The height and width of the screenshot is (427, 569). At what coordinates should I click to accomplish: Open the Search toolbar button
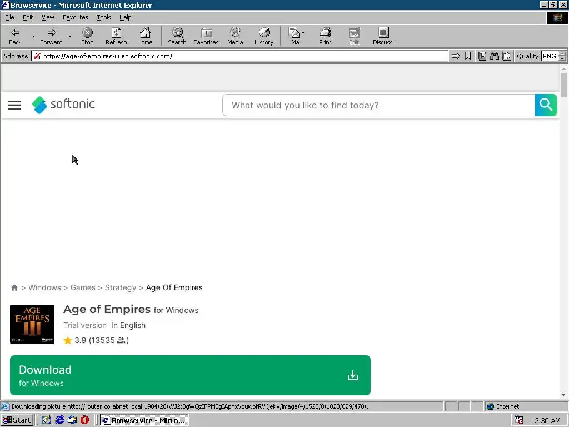tap(177, 36)
